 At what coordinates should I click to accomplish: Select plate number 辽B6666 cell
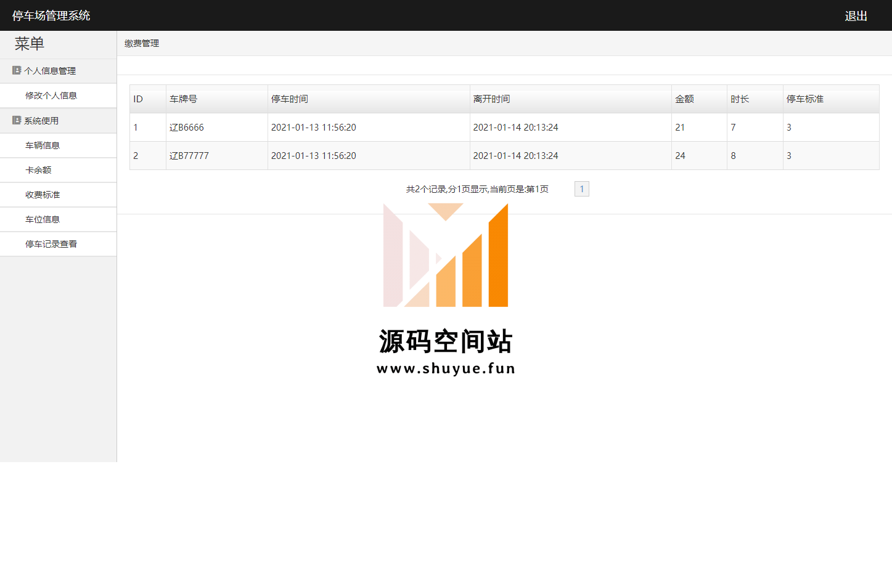217,128
